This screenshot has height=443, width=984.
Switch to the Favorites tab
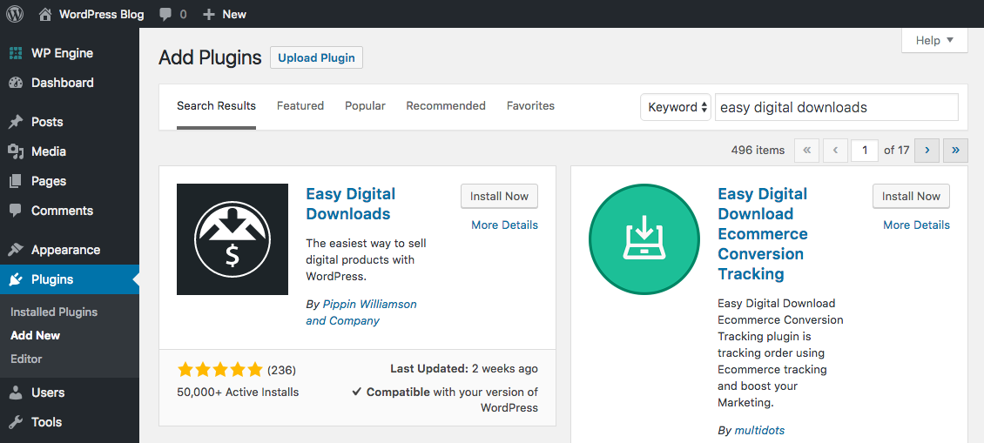531,106
